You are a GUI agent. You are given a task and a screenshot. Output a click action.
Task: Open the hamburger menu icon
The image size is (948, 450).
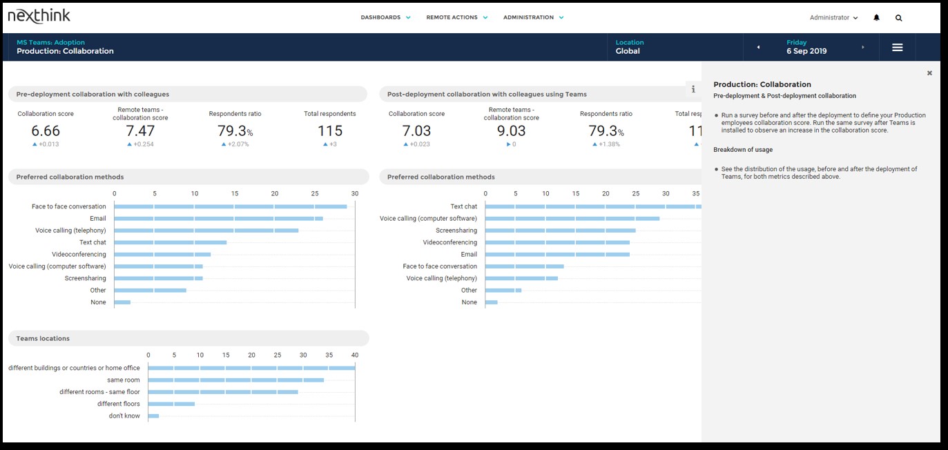pyautogui.click(x=897, y=47)
